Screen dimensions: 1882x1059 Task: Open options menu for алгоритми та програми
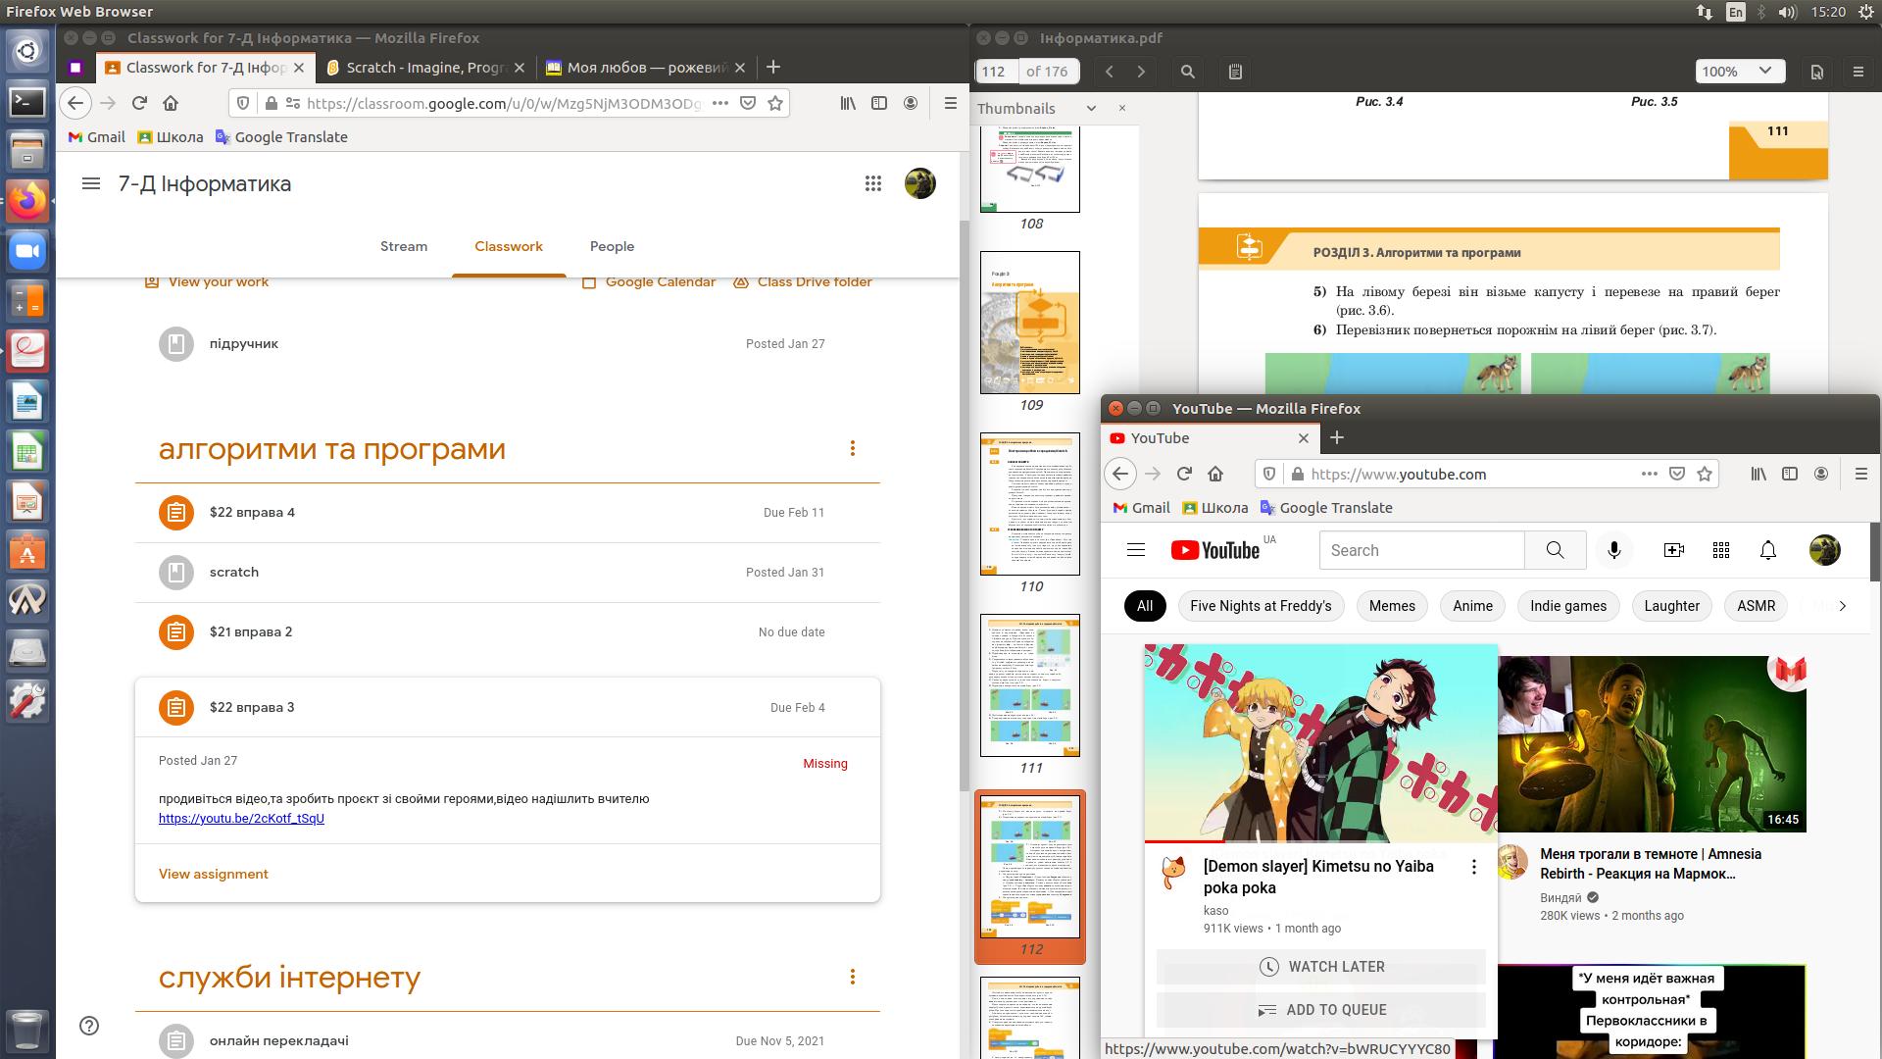[x=852, y=448]
